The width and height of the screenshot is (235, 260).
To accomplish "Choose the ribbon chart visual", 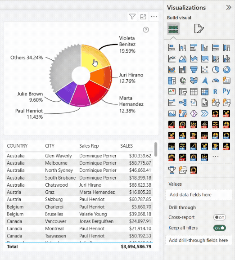I will (172, 70).
